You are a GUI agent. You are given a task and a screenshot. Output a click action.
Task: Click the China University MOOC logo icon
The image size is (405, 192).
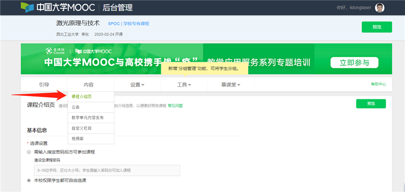(x=27, y=8)
